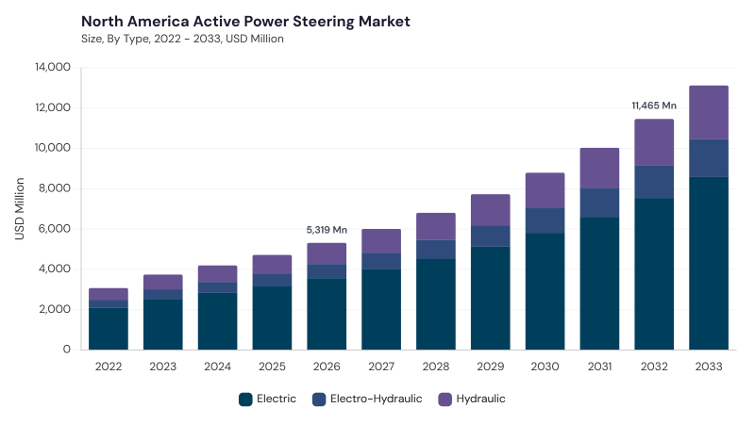Click the Electric segment of the 2023 bar
This screenshot has width=755, height=424.
pos(162,324)
